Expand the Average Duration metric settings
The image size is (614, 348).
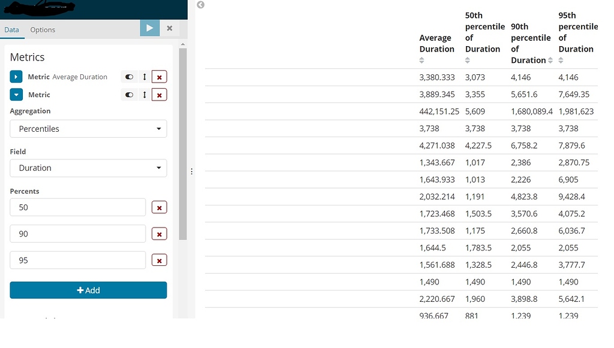16,77
